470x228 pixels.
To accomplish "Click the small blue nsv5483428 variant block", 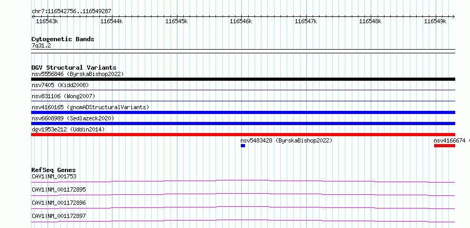I will (243, 146).
